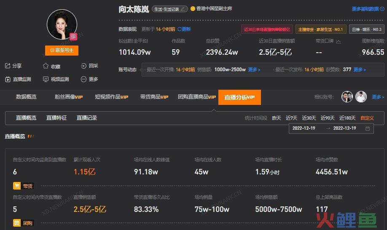Click the 粉丝数 value 1014.09w
Screen dimensions: 387x230
click(135, 52)
